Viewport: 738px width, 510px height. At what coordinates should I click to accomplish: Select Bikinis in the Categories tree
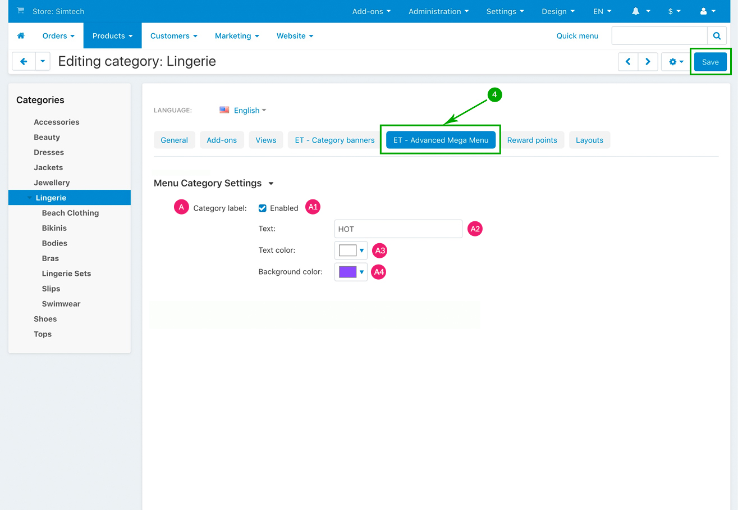(x=54, y=228)
